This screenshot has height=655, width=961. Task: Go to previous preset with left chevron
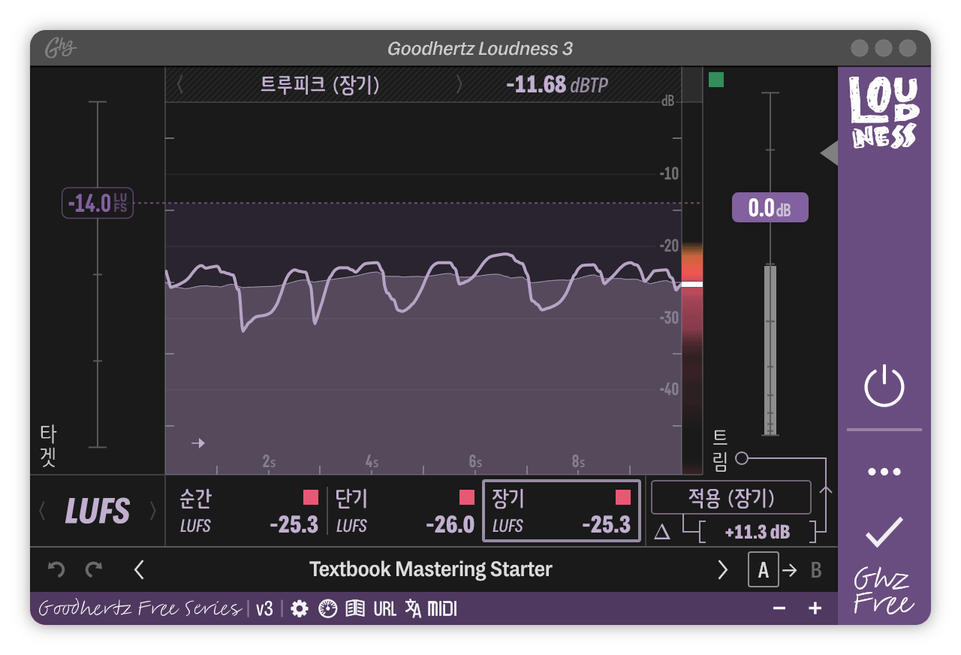[140, 569]
